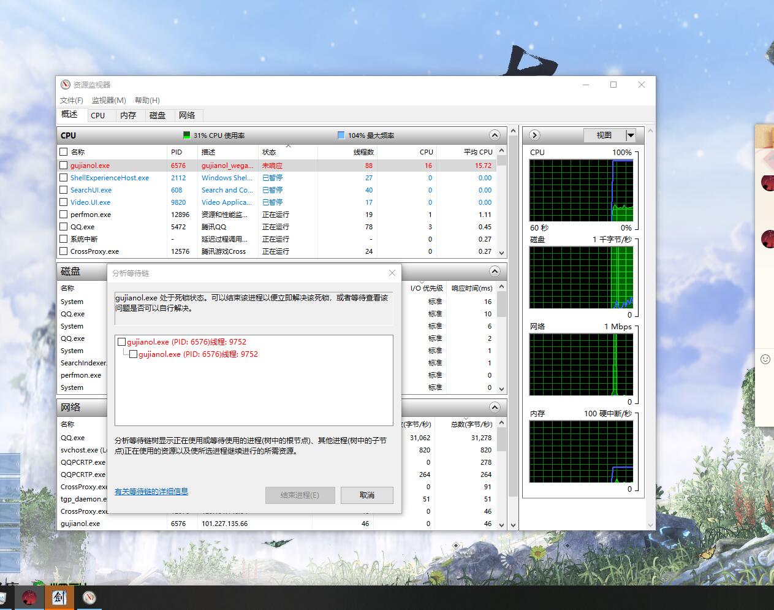Switch to the 磁盘 tab

click(157, 115)
